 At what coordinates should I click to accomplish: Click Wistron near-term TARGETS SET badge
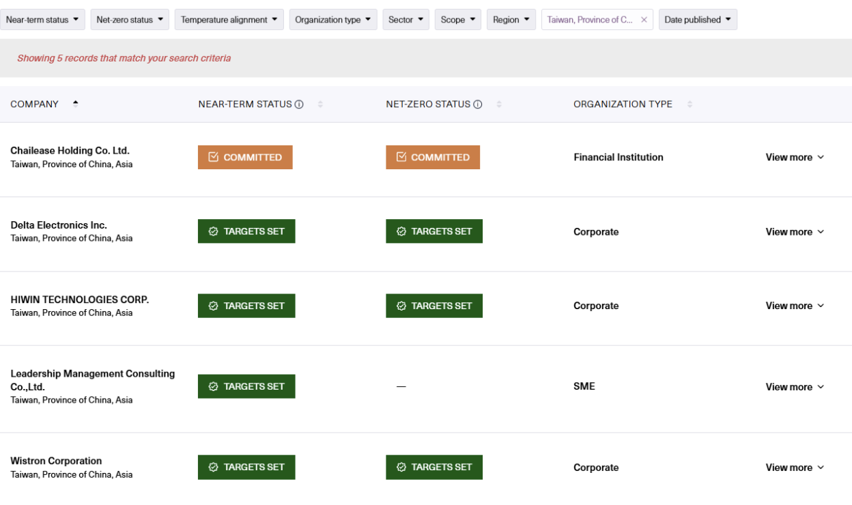(246, 467)
